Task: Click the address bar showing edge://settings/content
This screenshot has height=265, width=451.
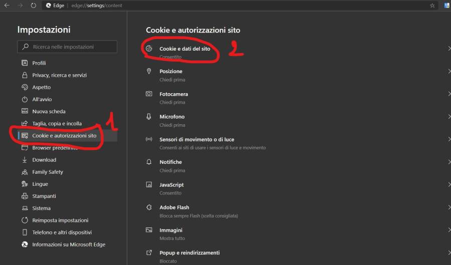Action: (200, 6)
